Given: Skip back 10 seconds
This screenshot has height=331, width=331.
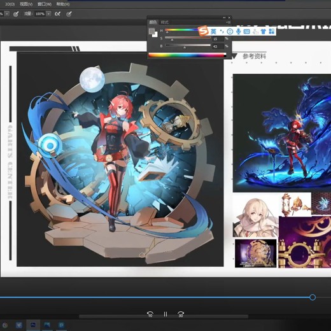Looking at the screenshot, I should [x=150, y=314].
